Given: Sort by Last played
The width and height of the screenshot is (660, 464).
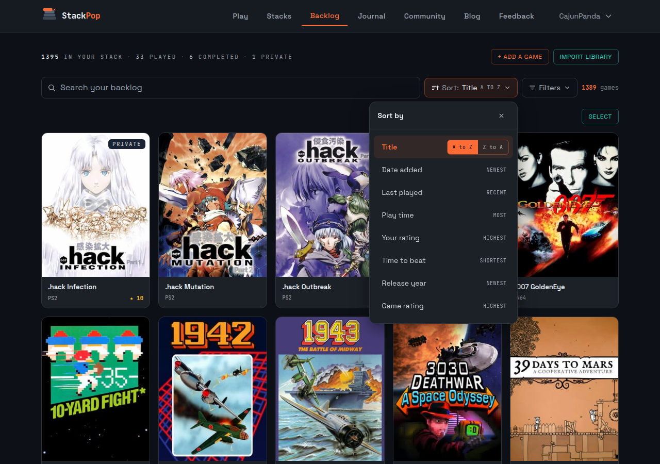Looking at the screenshot, I should coord(443,193).
